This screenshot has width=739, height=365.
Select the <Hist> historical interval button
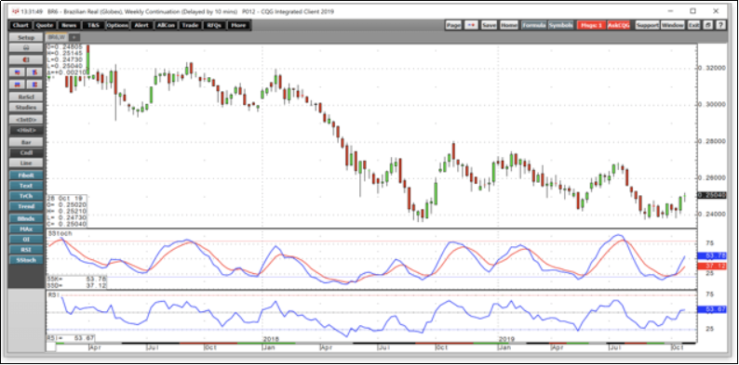[x=26, y=130]
